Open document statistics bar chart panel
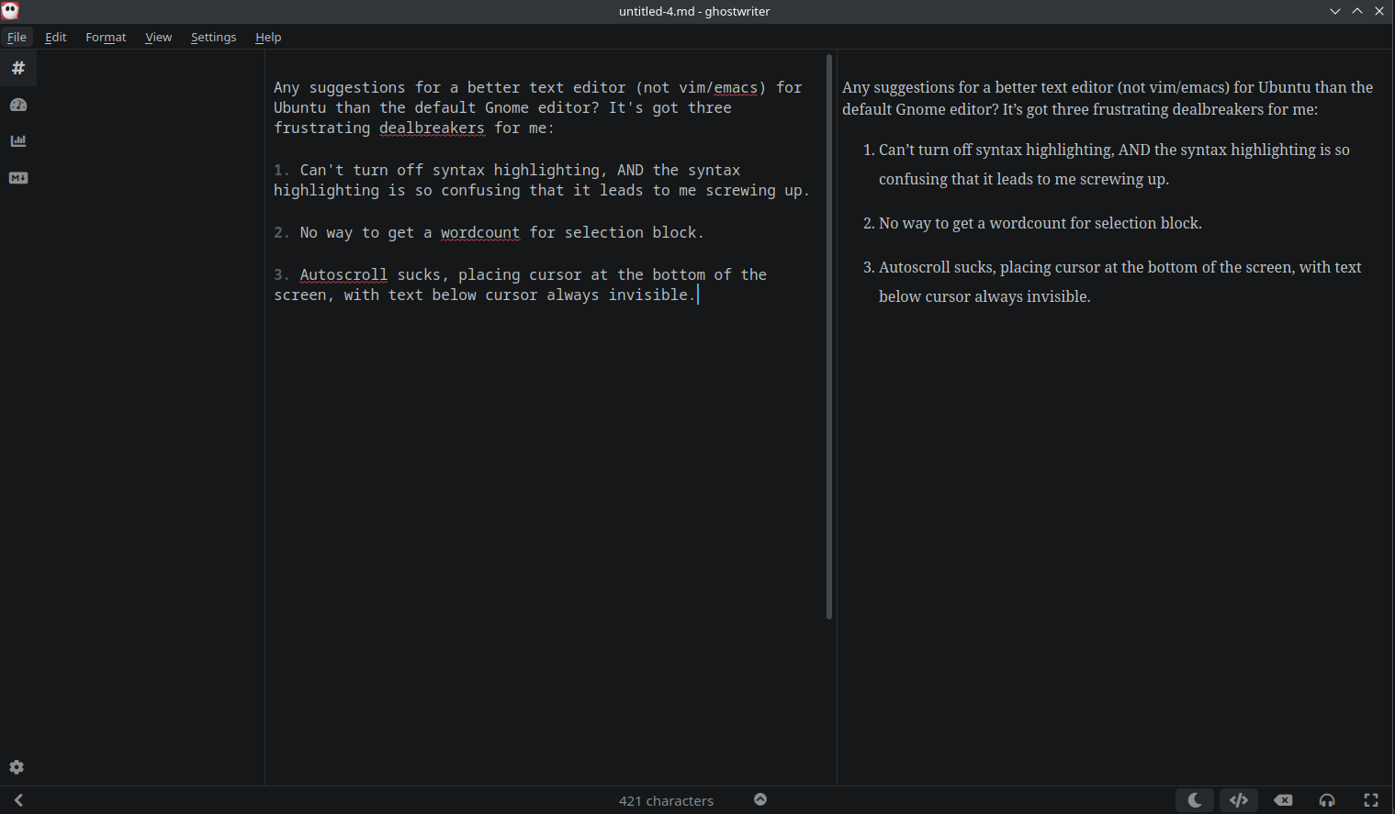Viewport: 1395px width, 814px height. coord(17,141)
